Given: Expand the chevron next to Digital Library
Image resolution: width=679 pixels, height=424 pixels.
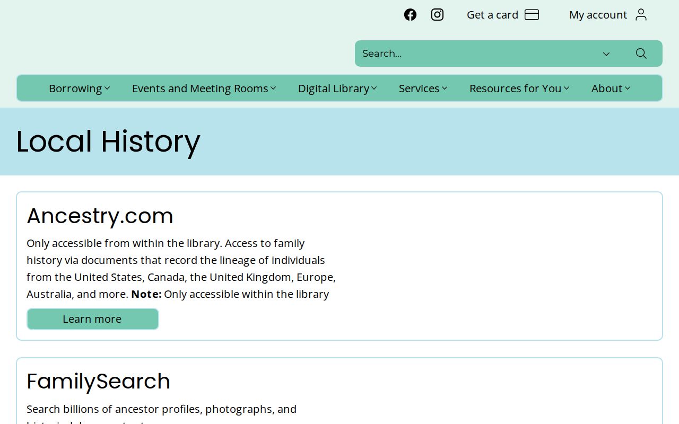Looking at the screenshot, I should coord(374,89).
